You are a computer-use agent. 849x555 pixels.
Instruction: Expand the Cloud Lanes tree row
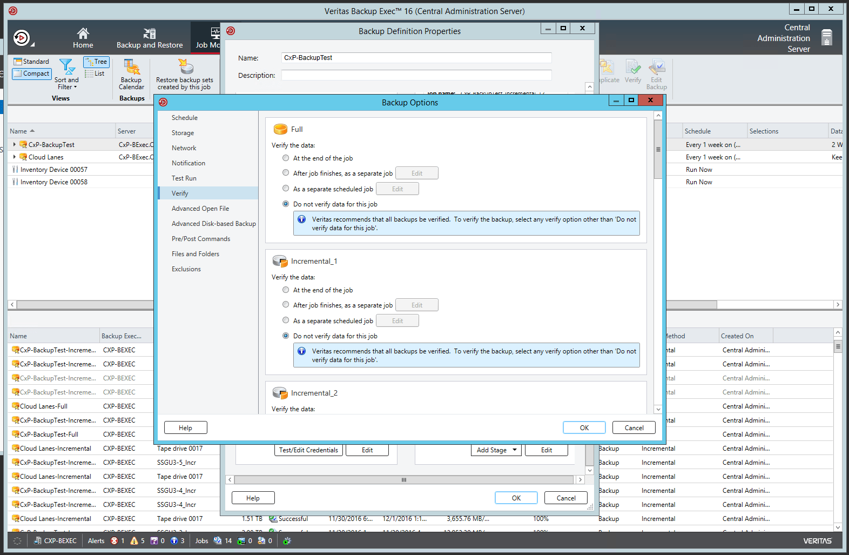tap(15, 157)
